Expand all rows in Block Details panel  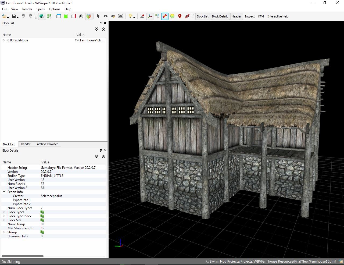pos(96,157)
